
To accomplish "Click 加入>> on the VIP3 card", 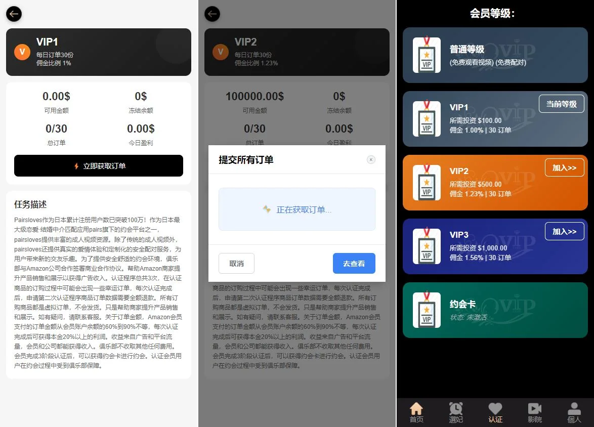I will tap(564, 231).
